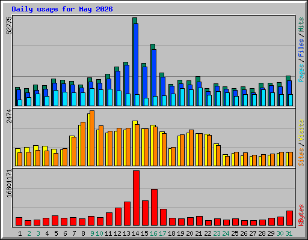Click the cyan Pages bar for day 21
308x240 pixels.
pyautogui.click(x=200, y=97)
